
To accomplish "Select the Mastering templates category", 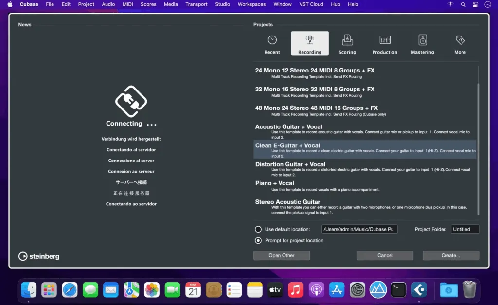I will [422, 43].
